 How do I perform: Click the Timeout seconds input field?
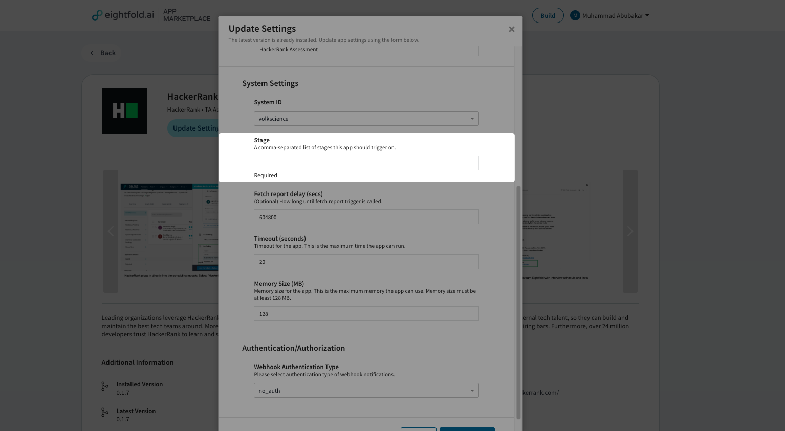click(x=366, y=262)
